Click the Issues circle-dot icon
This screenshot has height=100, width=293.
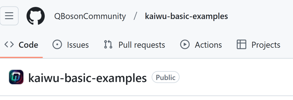click(57, 45)
